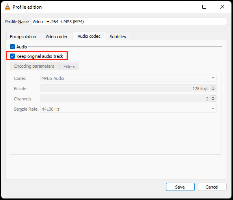Save the profile with Save button

coord(180,187)
